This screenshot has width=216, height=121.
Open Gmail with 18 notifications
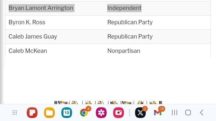158,113
